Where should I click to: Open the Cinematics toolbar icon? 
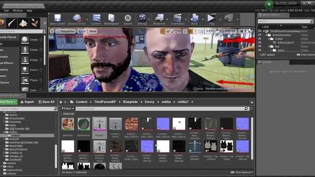(177, 20)
